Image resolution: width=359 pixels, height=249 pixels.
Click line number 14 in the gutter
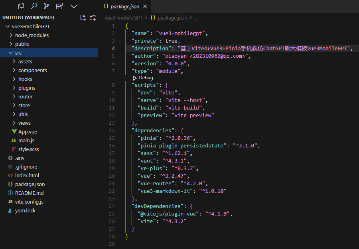[111, 130]
